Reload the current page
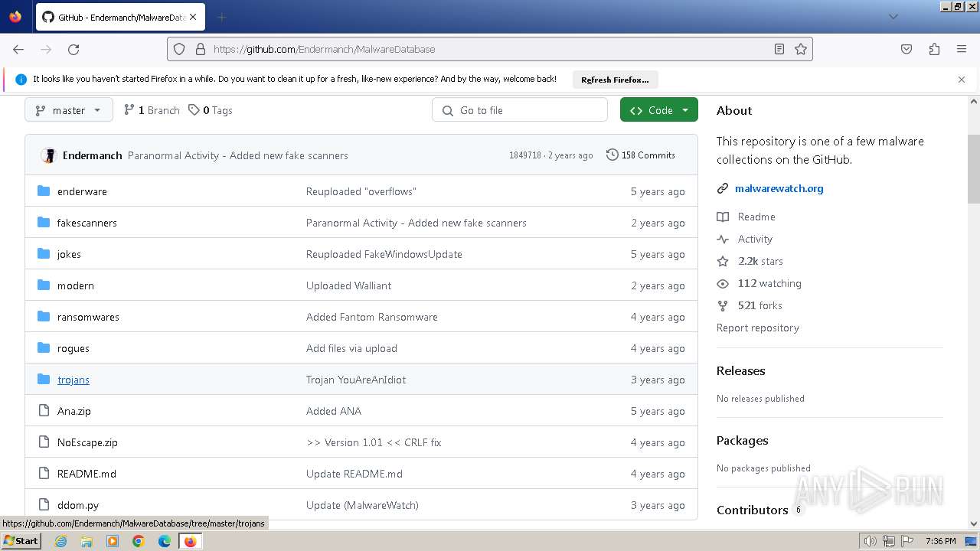Viewport: 980px width, 551px height. [73, 49]
